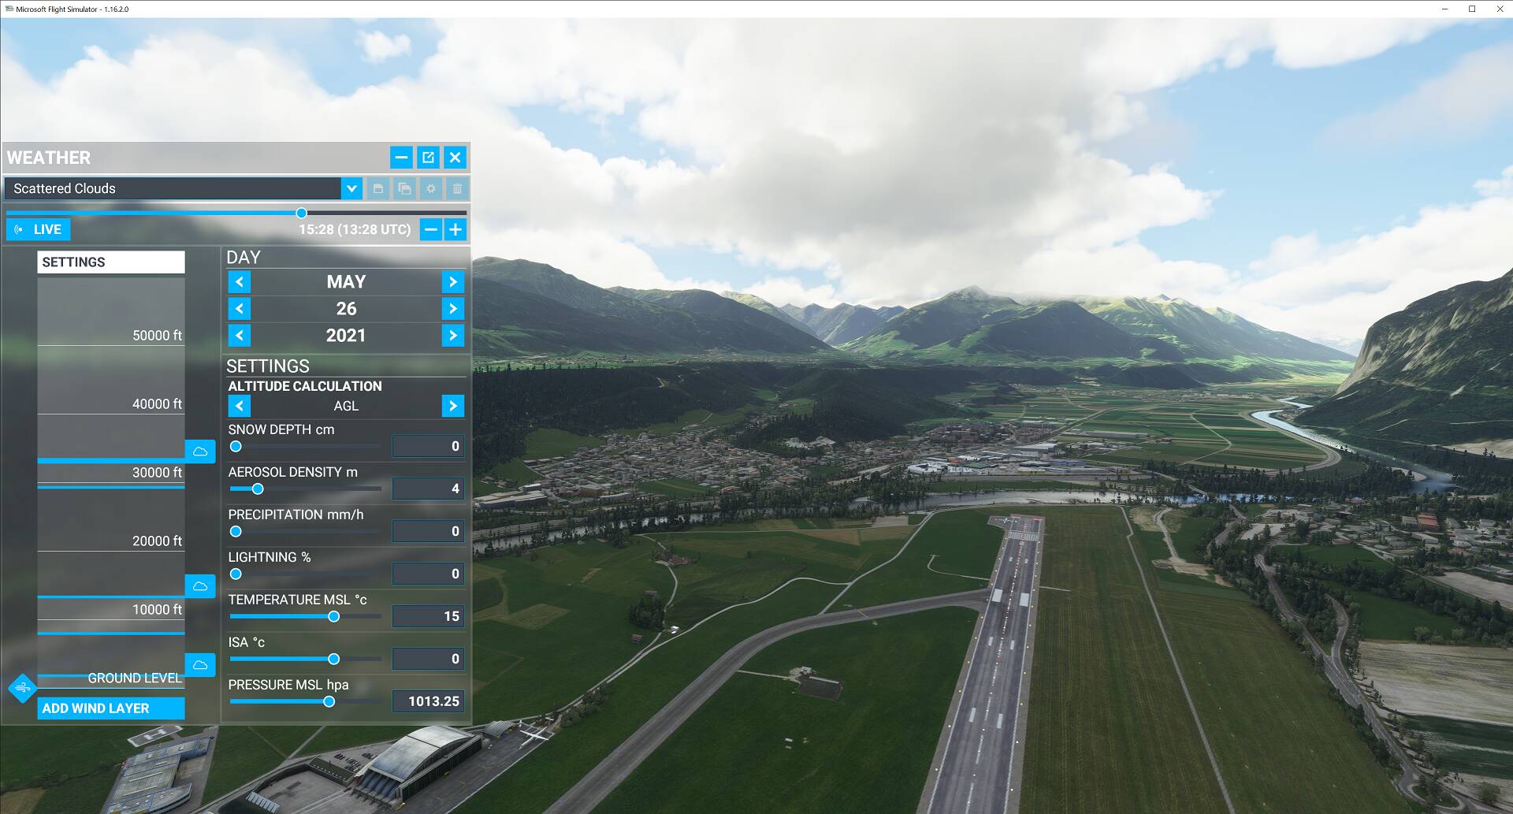The width and height of the screenshot is (1513, 814).
Task: Click the 50000 ft altitude label
Action: click(x=157, y=335)
